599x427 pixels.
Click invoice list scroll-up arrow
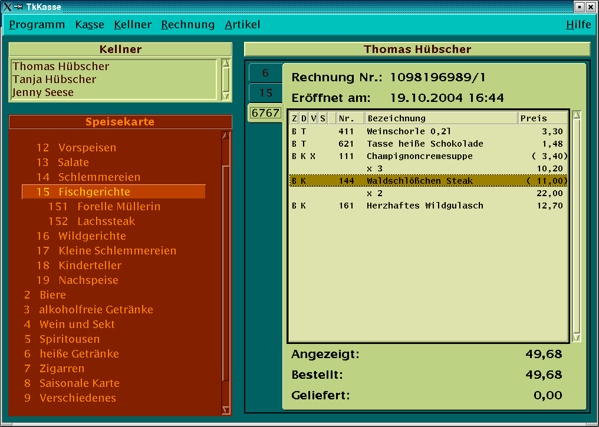click(x=577, y=115)
